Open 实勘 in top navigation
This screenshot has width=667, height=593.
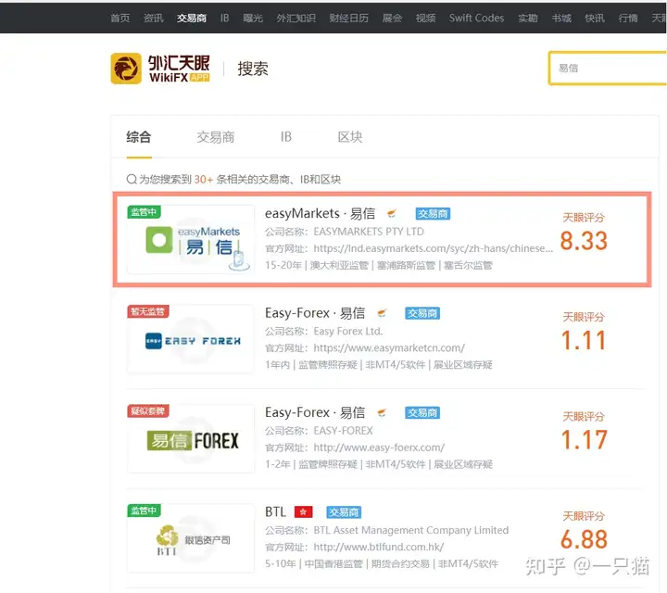[x=528, y=18]
